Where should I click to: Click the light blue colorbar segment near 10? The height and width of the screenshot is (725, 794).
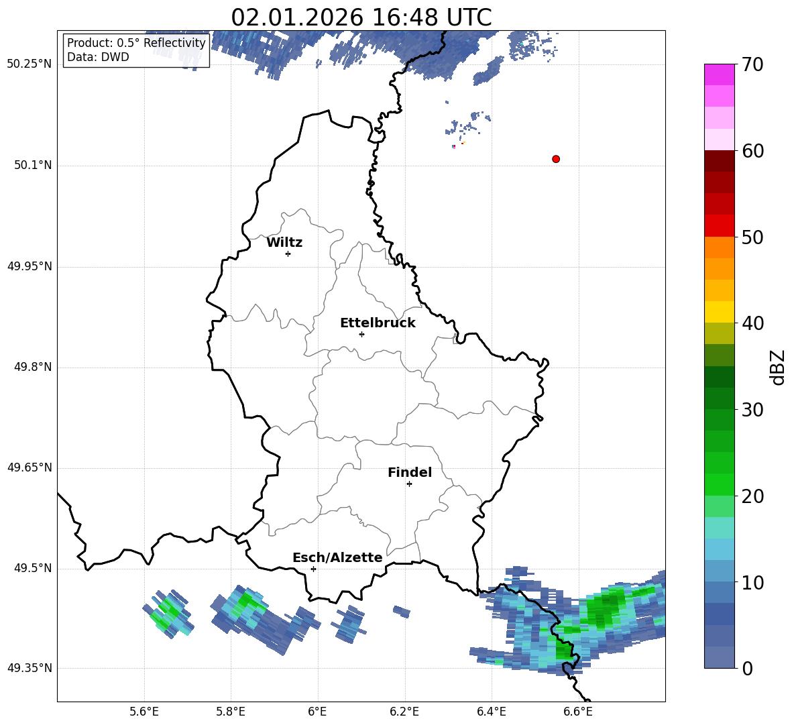pos(719,571)
